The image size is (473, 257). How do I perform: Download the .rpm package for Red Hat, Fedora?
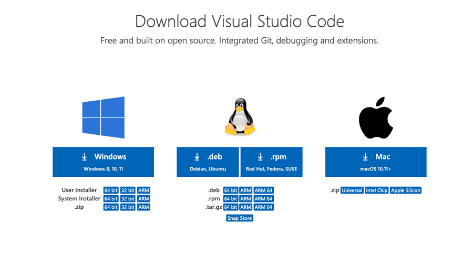[x=272, y=162]
